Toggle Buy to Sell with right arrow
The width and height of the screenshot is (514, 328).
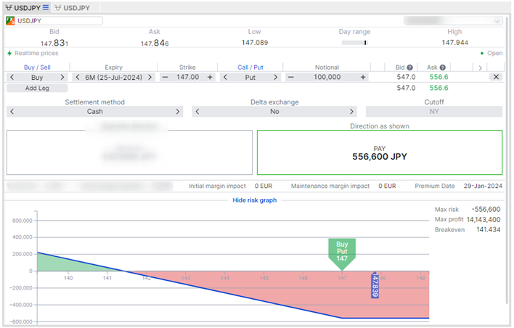pyautogui.click(x=62, y=78)
